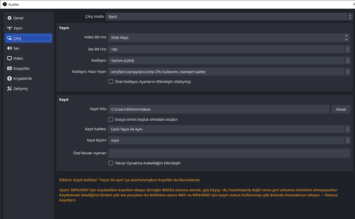
Task: Open the Kayıt Biçimi mp4 dropdown
Action: 229,140
